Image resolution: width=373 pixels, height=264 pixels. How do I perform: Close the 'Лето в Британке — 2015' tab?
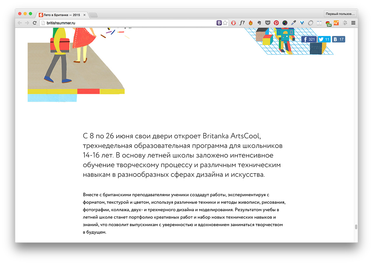point(85,15)
